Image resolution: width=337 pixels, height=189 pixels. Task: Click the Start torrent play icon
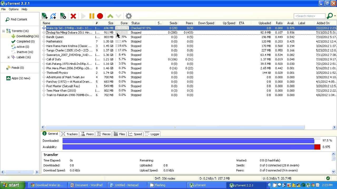[x=83, y=16]
